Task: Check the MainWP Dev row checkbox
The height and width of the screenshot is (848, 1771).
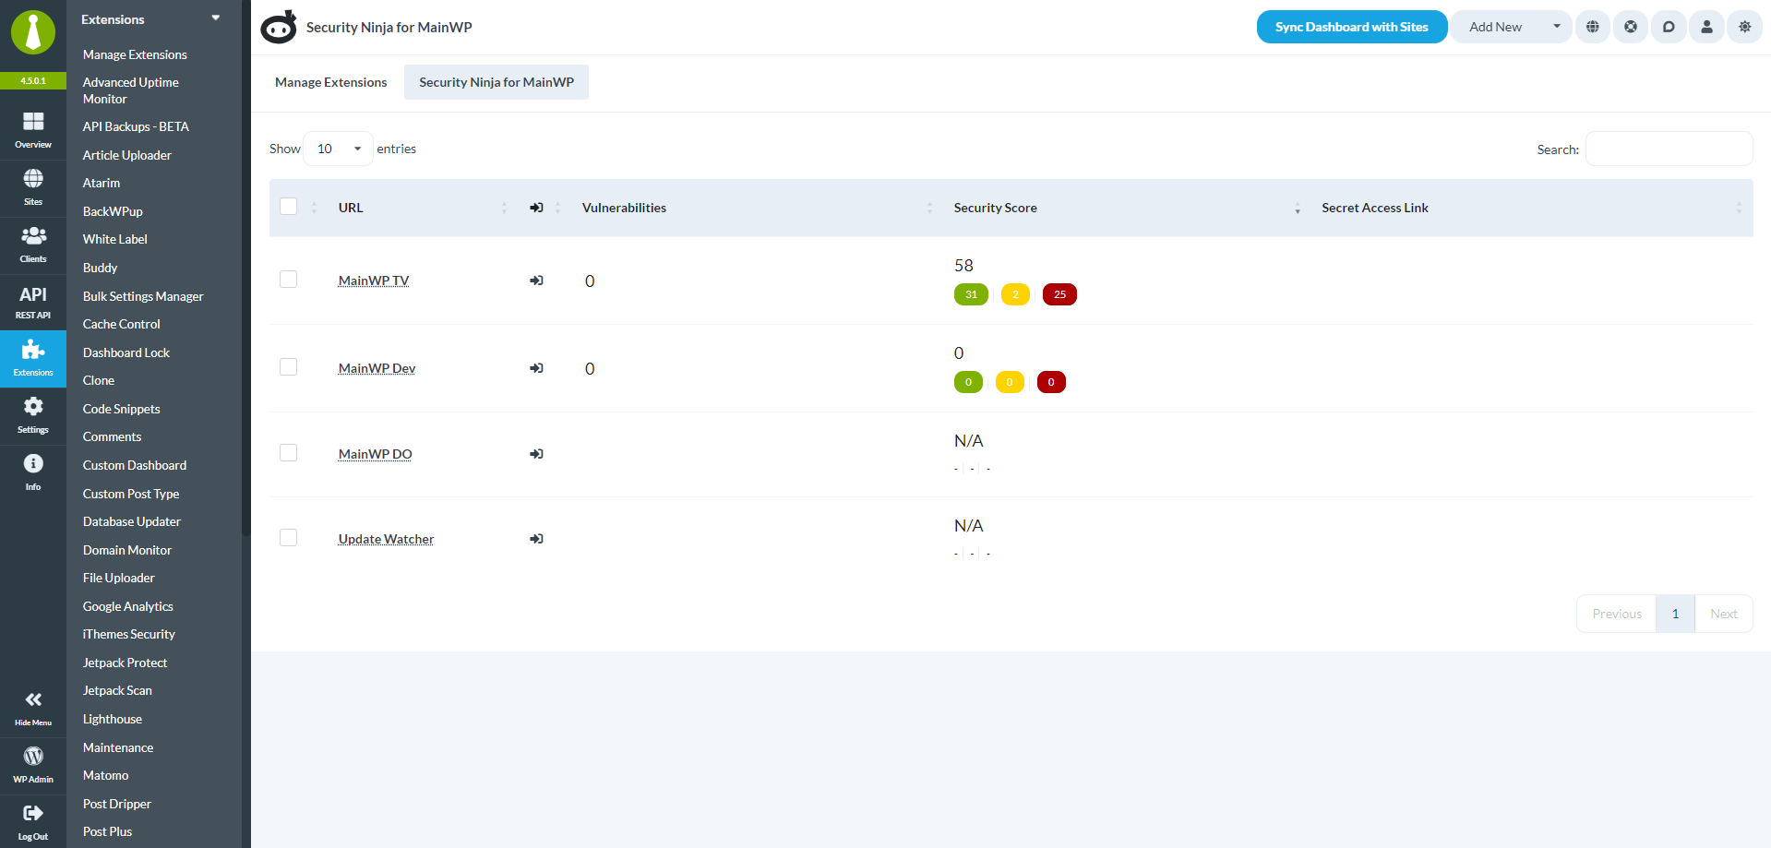Action: 289,366
